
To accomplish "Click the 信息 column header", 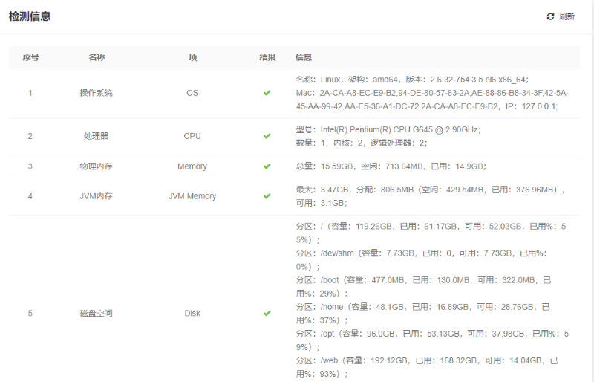I will tap(304, 57).
